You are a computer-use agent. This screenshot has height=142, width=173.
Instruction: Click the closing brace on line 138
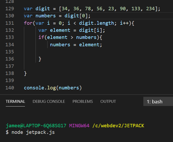25,73
